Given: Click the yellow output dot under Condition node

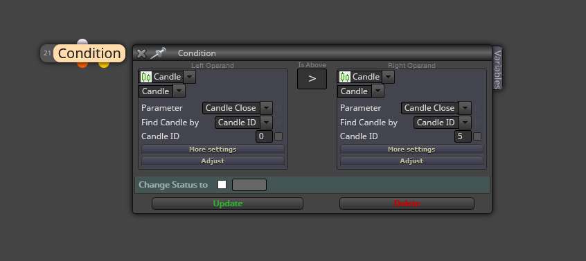Looking at the screenshot, I should (x=103, y=64).
